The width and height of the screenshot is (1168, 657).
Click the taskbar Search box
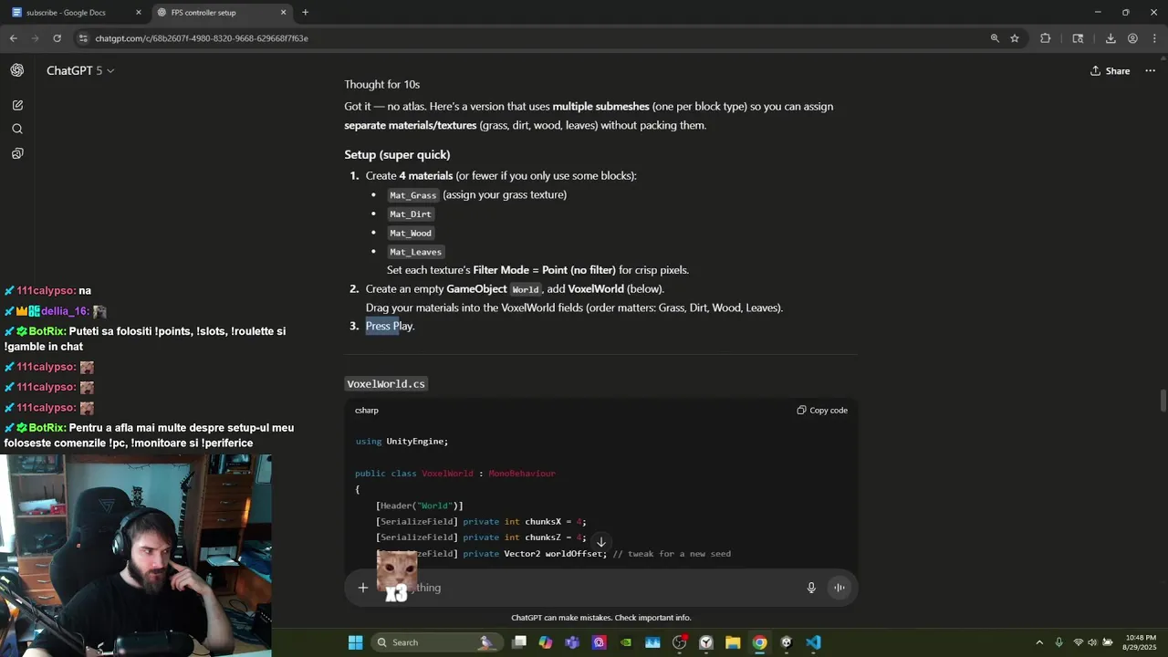(x=436, y=642)
